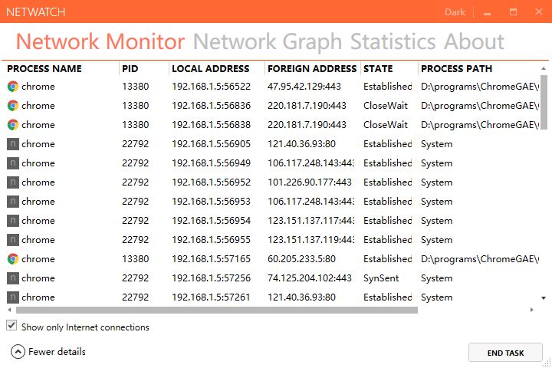552x368 pixels.
Task: Click the vertical scrollbar up arrow
Action: [544, 68]
